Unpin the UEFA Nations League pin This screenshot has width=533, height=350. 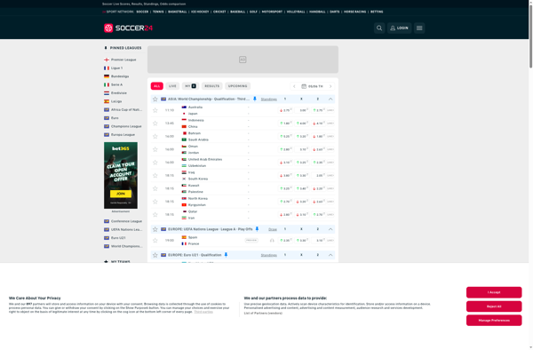(x=257, y=229)
